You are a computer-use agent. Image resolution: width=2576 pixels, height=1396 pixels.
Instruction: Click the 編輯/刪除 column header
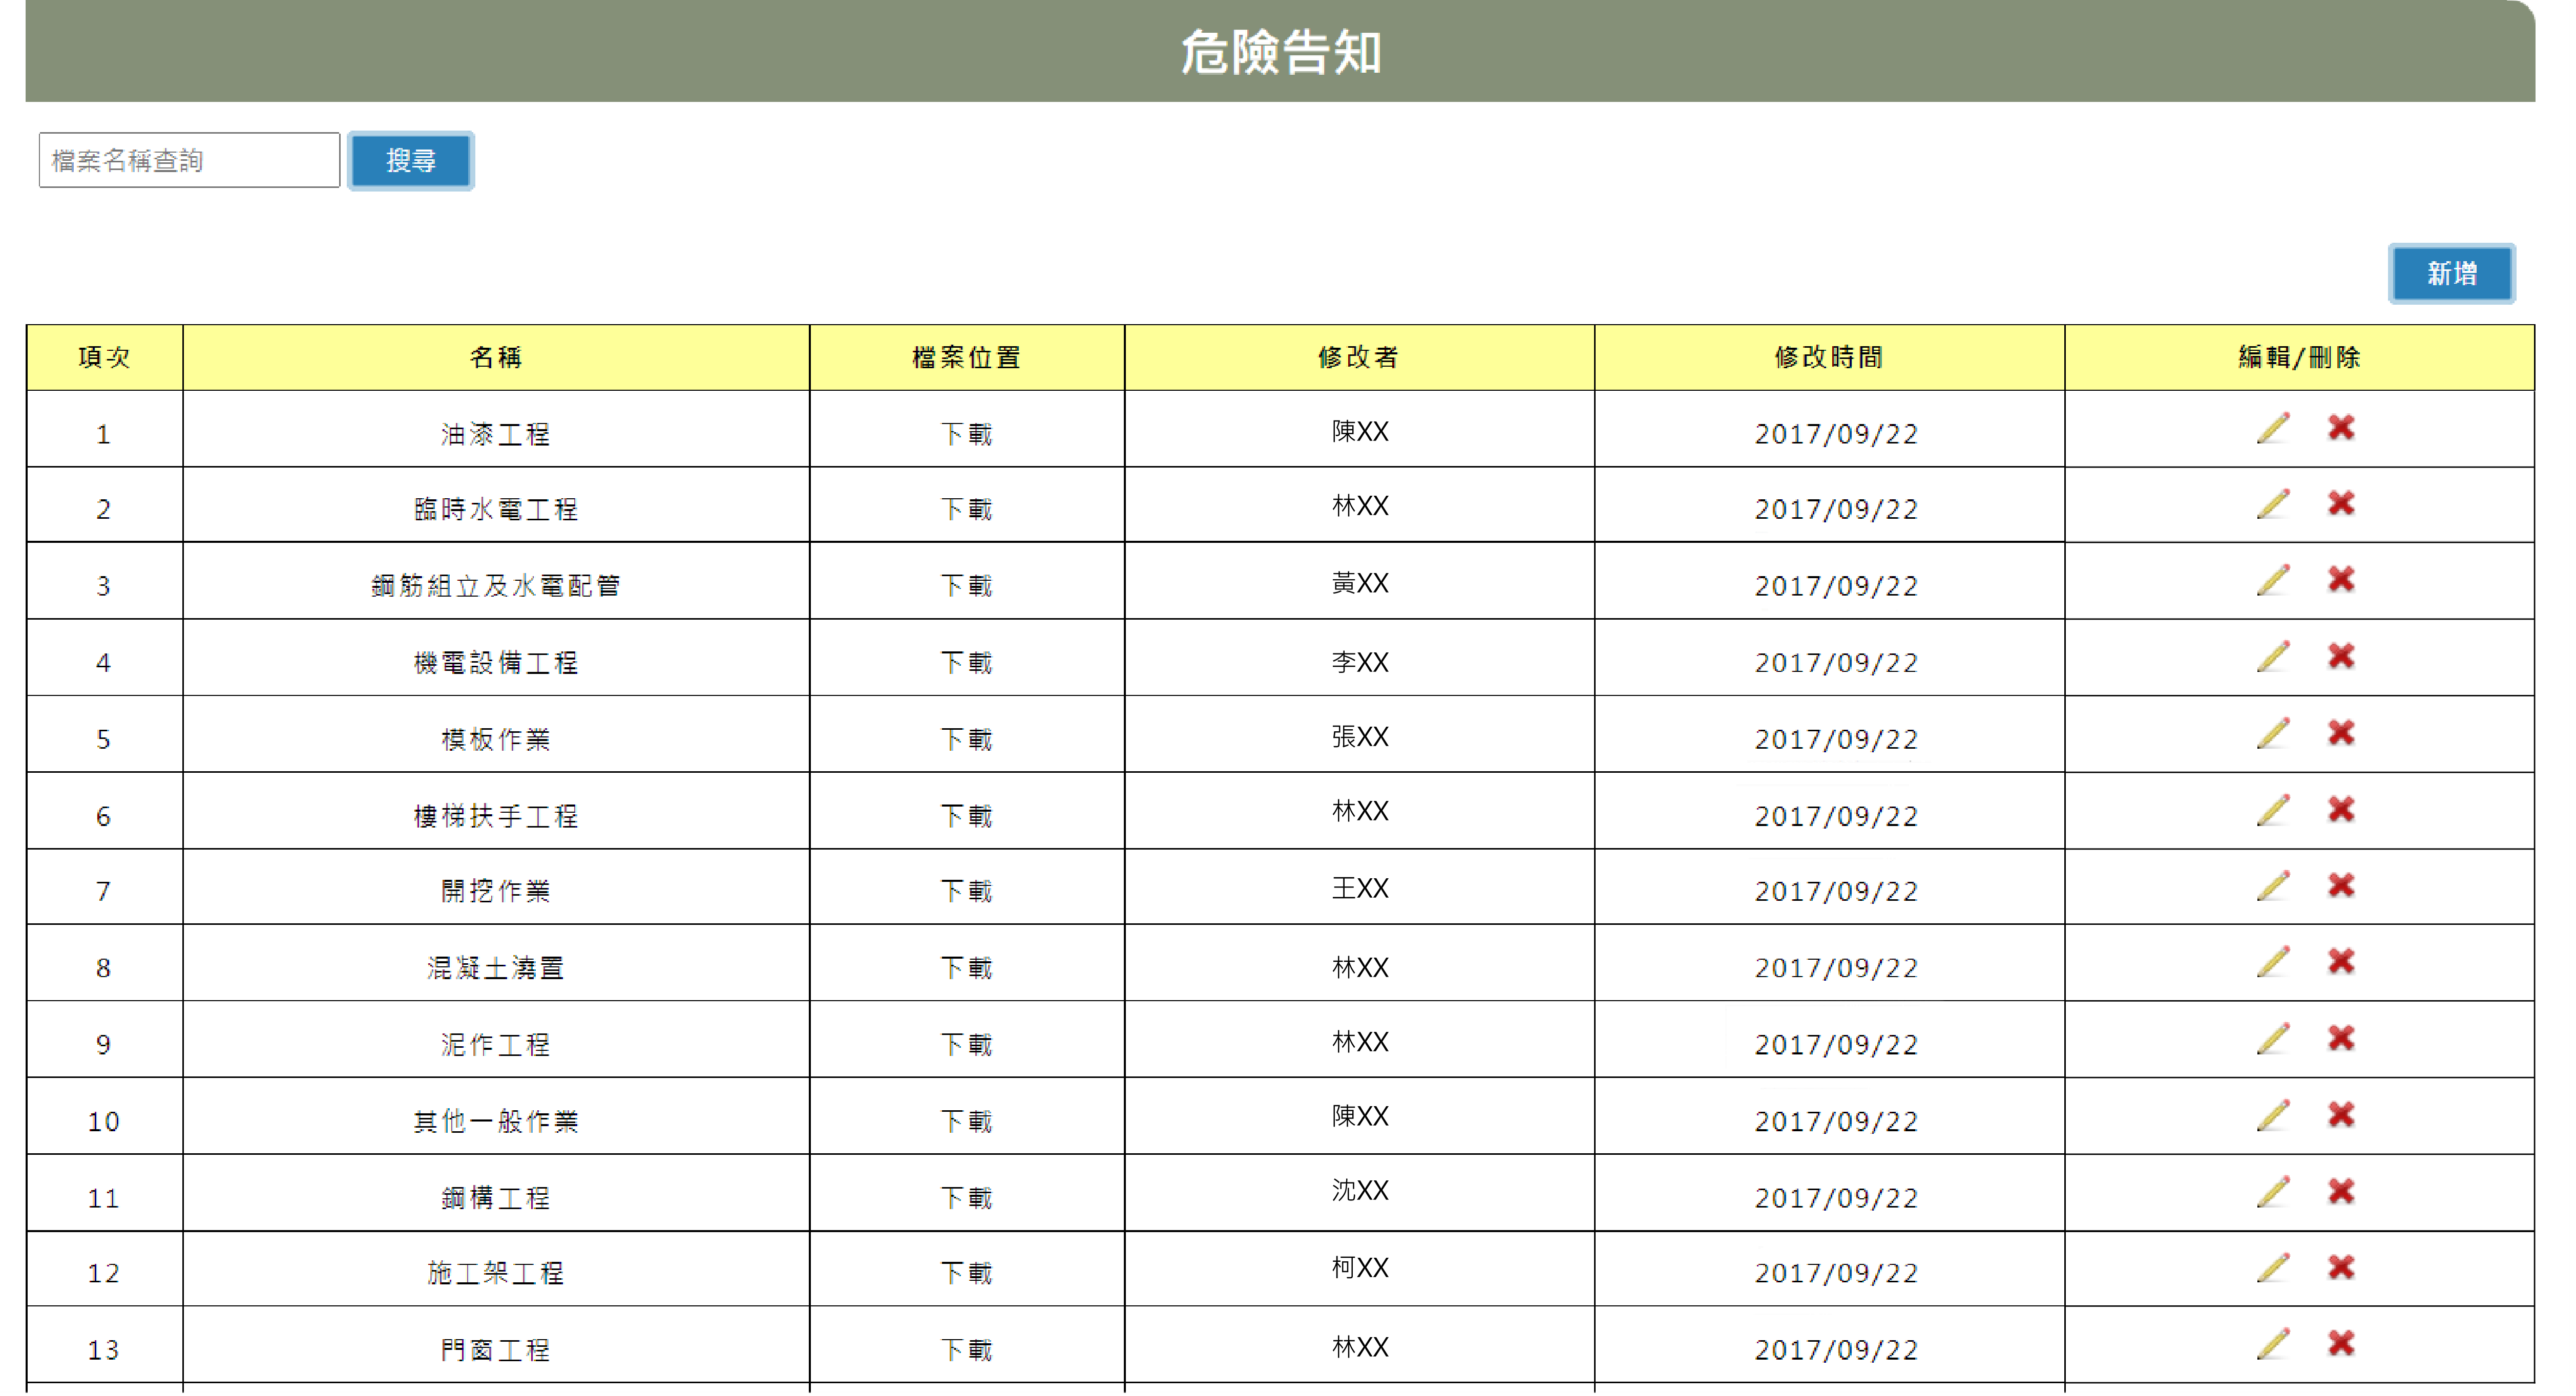pyautogui.click(x=2299, y=357)
